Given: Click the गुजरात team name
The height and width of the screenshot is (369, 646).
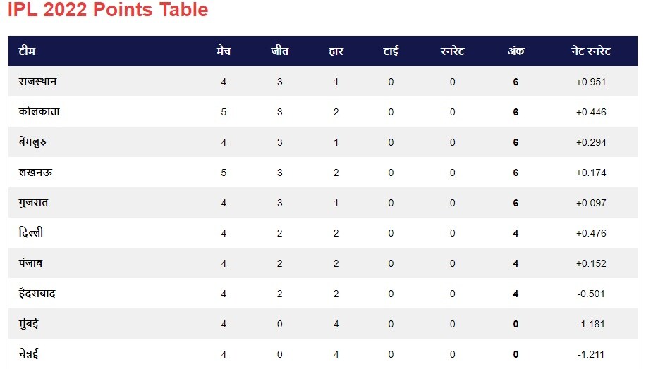Looking at the screenshot, I should click(x=33, y=203).
